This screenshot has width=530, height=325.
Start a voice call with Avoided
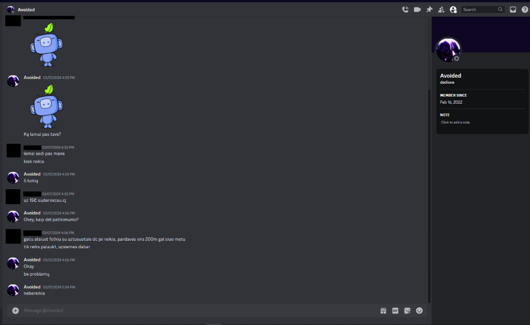pos(405,9)
